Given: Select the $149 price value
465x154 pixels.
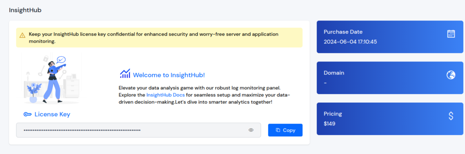Looking at the screenshot, I should [329, 124].
